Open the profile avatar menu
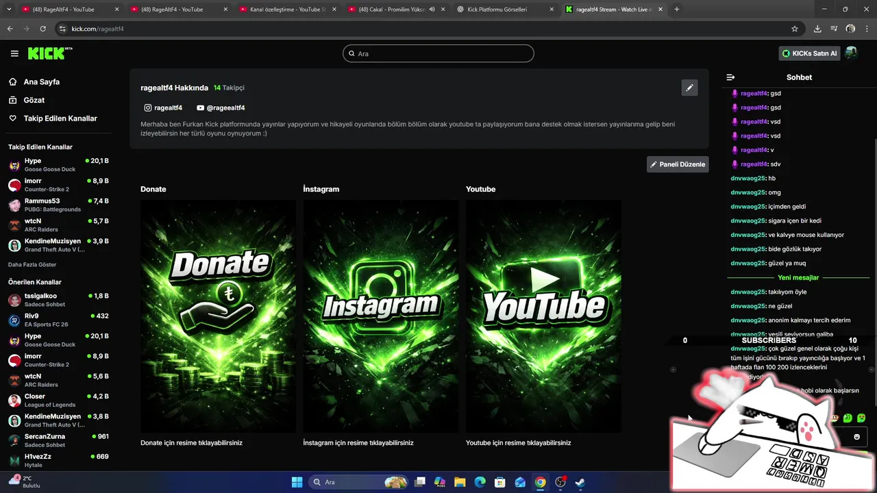 tap(852, 53)
